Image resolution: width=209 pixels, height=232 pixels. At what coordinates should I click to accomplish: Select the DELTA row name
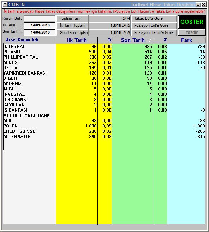(10, 68)
